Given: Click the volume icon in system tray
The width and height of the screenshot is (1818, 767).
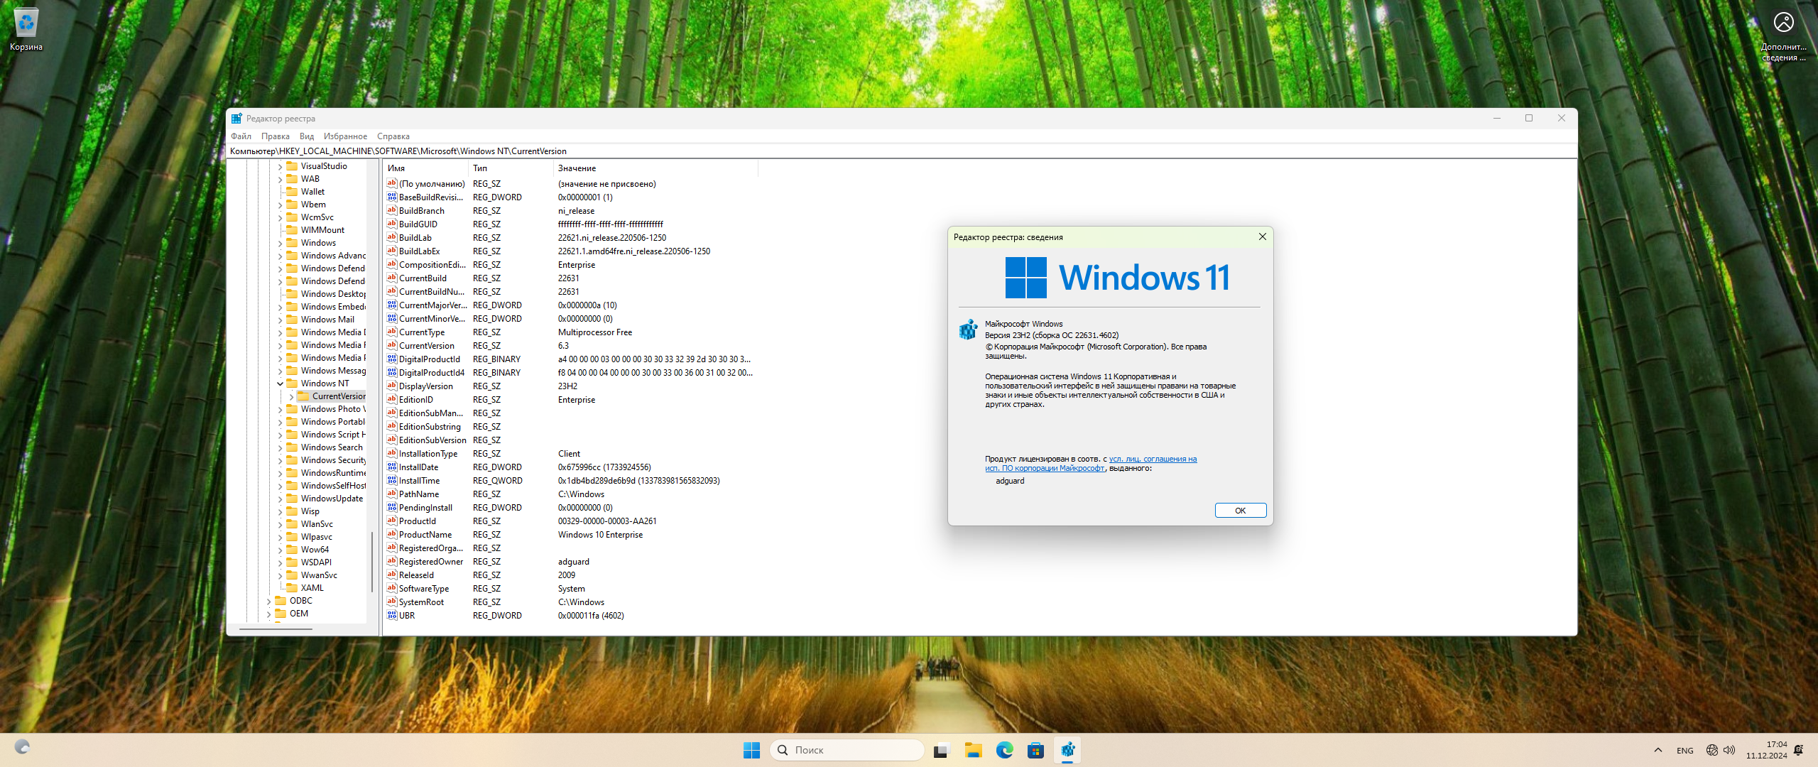Looking at the screenshot, I should (x=1729, y=750).
